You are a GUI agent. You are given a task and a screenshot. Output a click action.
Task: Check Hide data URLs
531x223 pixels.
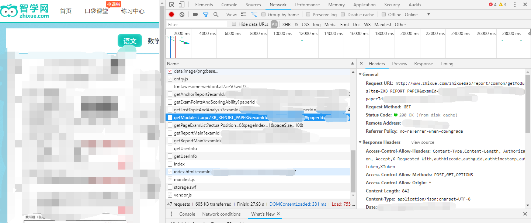[x=234, y=24]
